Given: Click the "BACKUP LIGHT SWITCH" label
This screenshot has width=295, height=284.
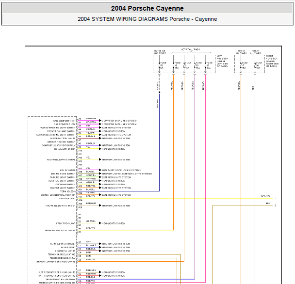Looking at the screenshot, I should point(63,188).
